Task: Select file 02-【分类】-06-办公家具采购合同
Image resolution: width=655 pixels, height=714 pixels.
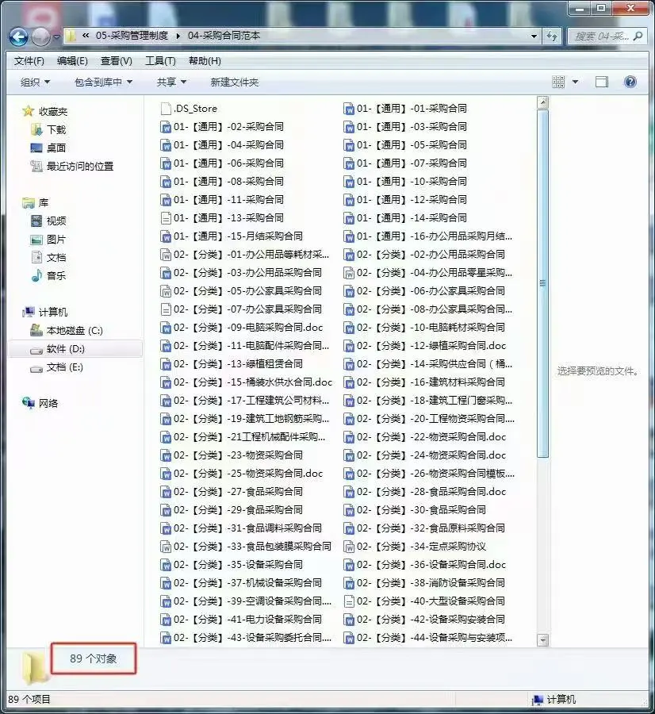Action: pyautogui.click(x=424, y=290)
